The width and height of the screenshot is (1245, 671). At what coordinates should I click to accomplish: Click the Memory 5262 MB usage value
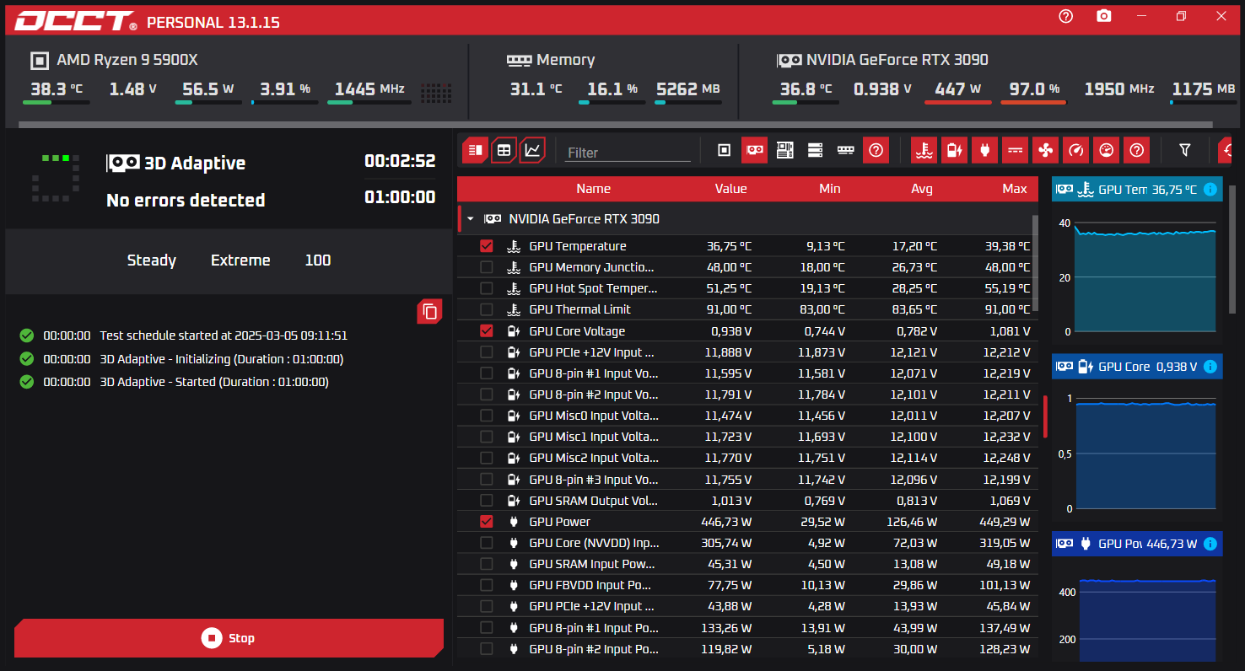(687, 89)
